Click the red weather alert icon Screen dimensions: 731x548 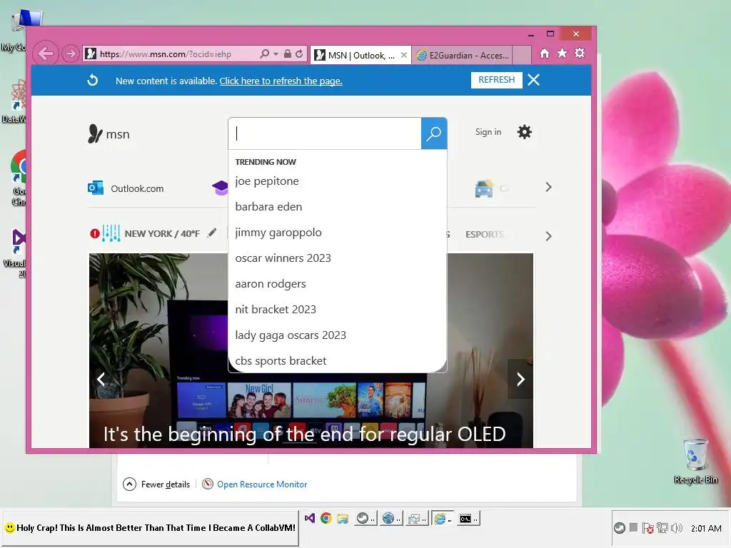[95, 233]
